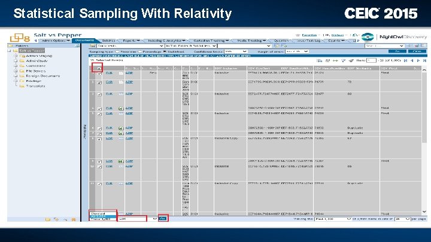The width and height of the screenshot is (431, 242).
Task: Open the Documents tab
Action: pos(84,41)
